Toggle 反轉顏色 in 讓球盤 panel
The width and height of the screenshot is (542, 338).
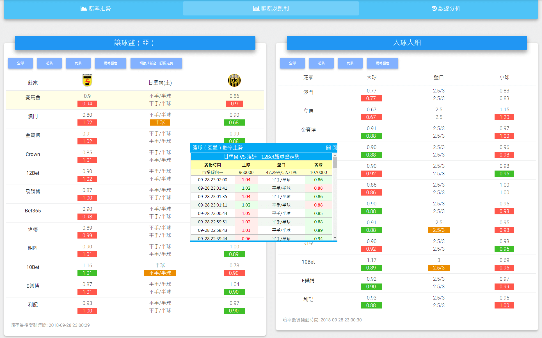tap(111, 63)
